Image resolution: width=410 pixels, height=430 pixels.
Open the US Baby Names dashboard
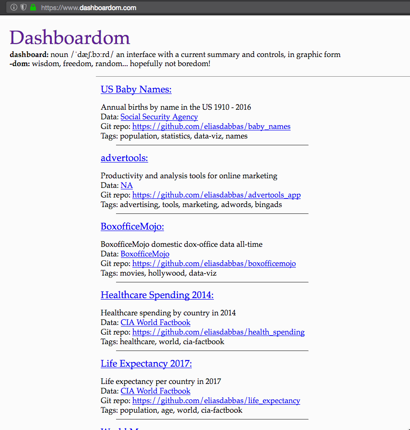click(x=136, y=89)
